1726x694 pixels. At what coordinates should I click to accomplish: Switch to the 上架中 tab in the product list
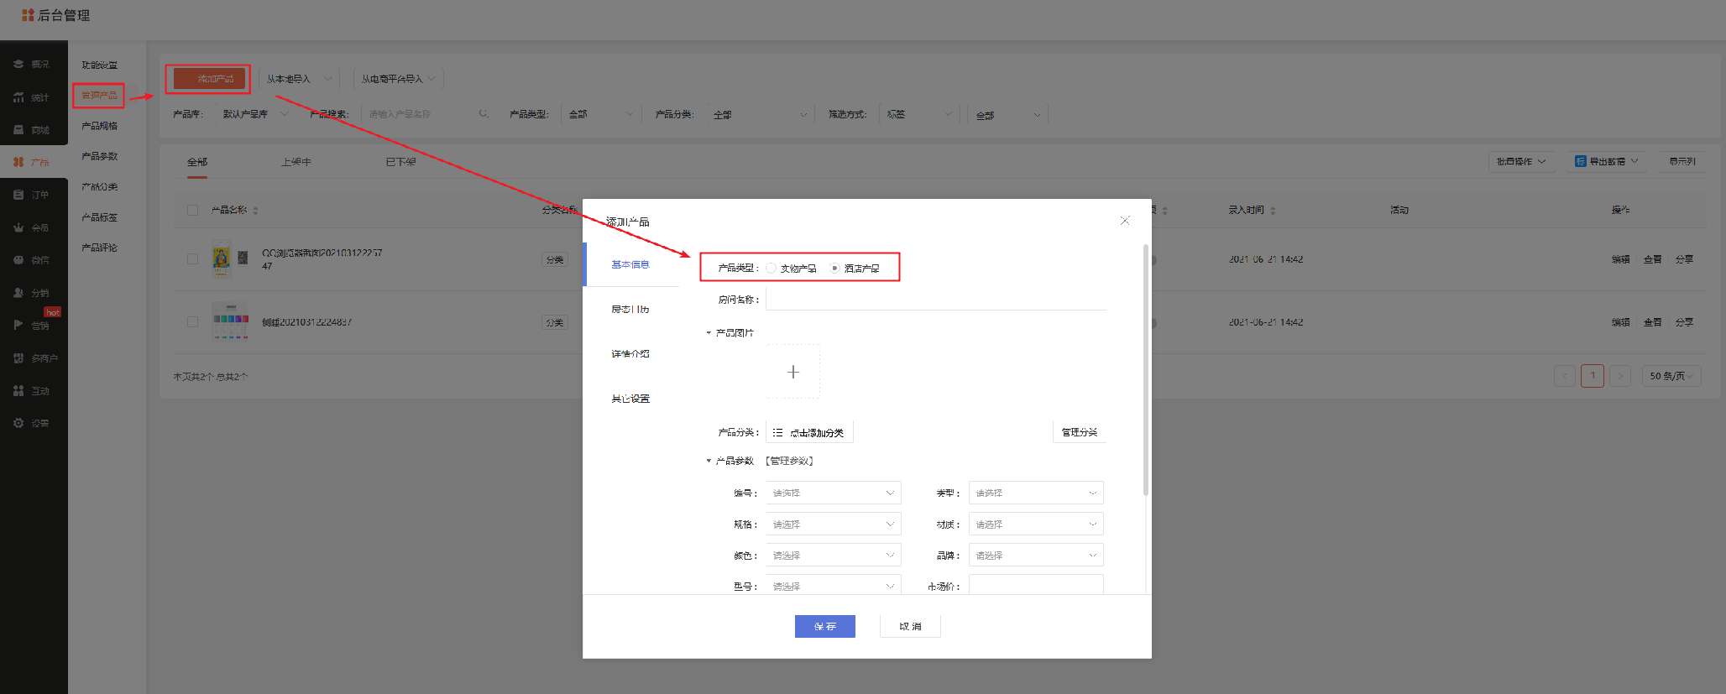coord(296,162)
